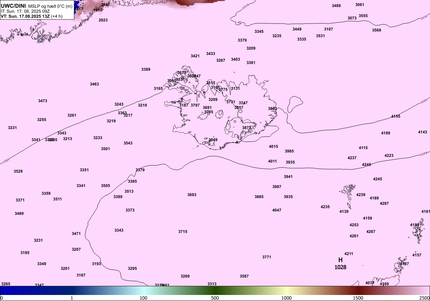The height and width of the screenshot is (301, 430).
Task: Click the height value 3771
Action: (x=267, y=257)
